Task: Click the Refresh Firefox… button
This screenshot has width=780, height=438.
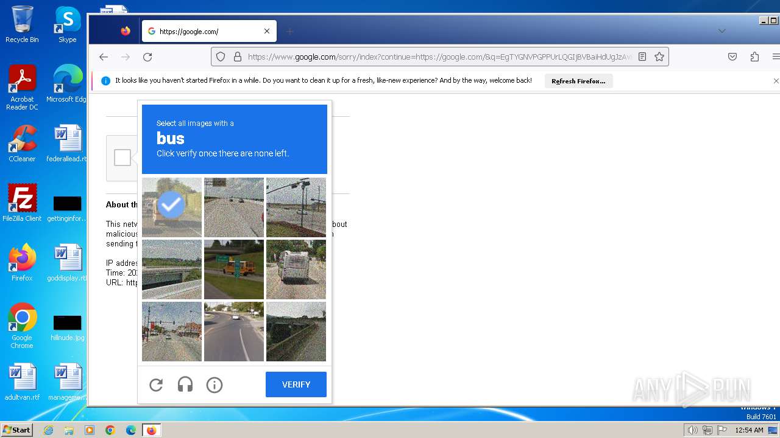Action: pyautogui.click(x=578, y=81)
